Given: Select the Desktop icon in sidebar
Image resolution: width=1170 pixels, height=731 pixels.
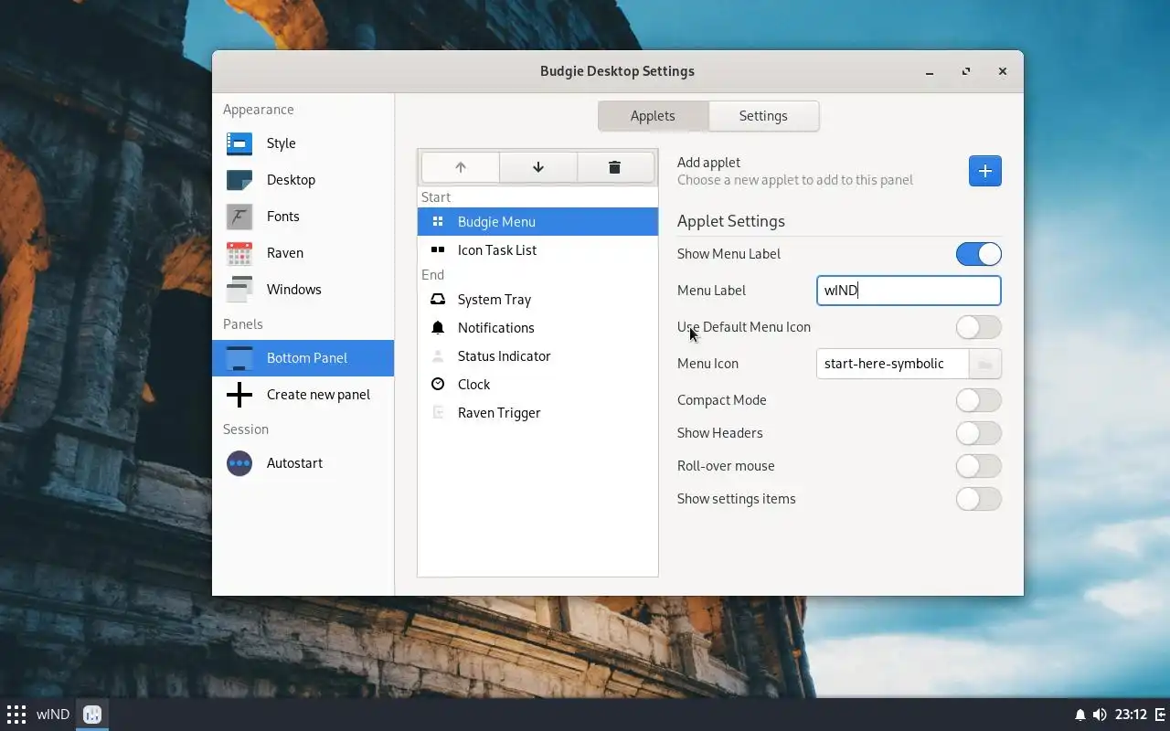Looking at the screenshot, I should point(239,180).
